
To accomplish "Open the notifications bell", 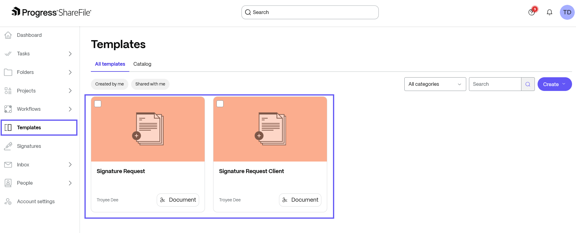I will (549, 12).
